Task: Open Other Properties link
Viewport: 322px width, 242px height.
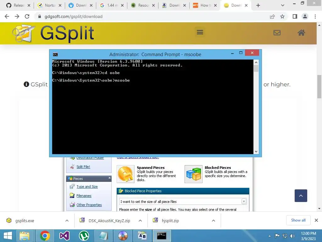Action: click(89, 205)
